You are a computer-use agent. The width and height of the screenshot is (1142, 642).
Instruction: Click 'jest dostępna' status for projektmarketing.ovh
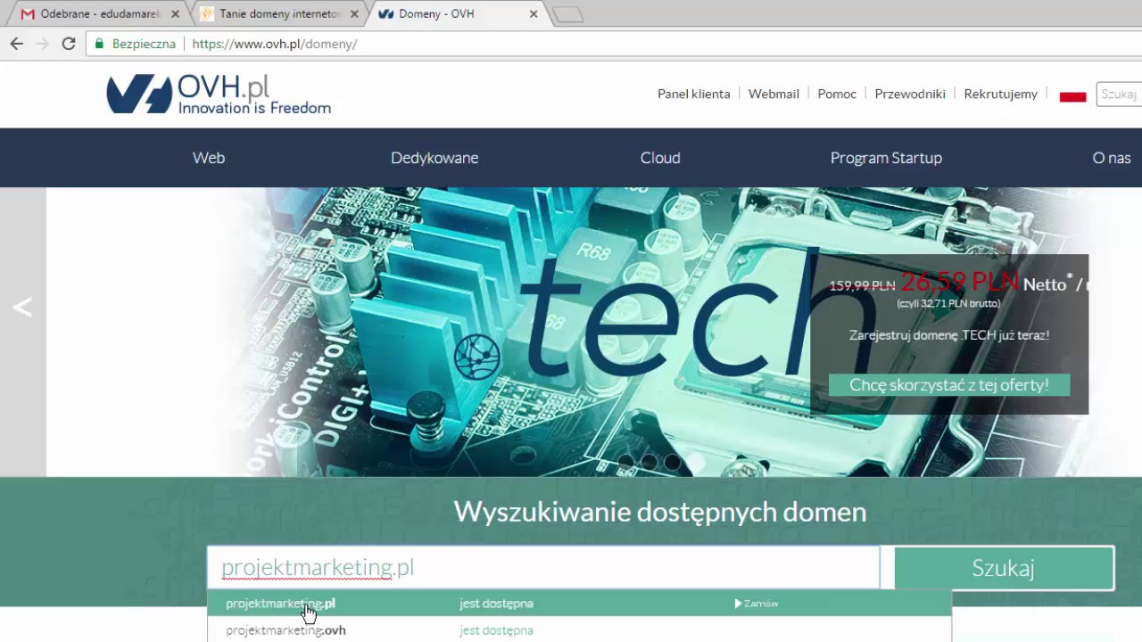496,630
